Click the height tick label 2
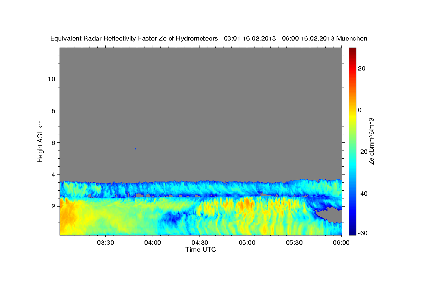This screenshot has width=423, height=282. [x=53, y=206]
